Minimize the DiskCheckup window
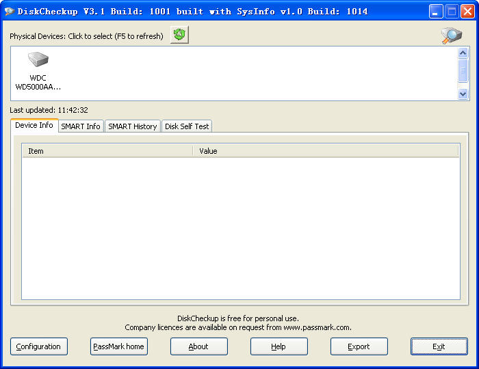 (x=436, y=12)
